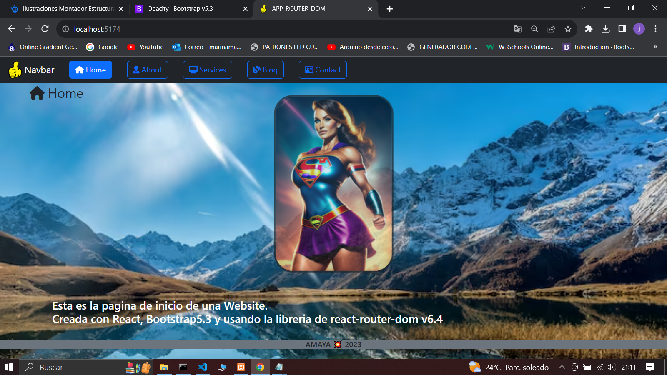Screen dimensions: 667x375
Task: Open PATRONES LED CU bookmark
Action: pos(285,47)
